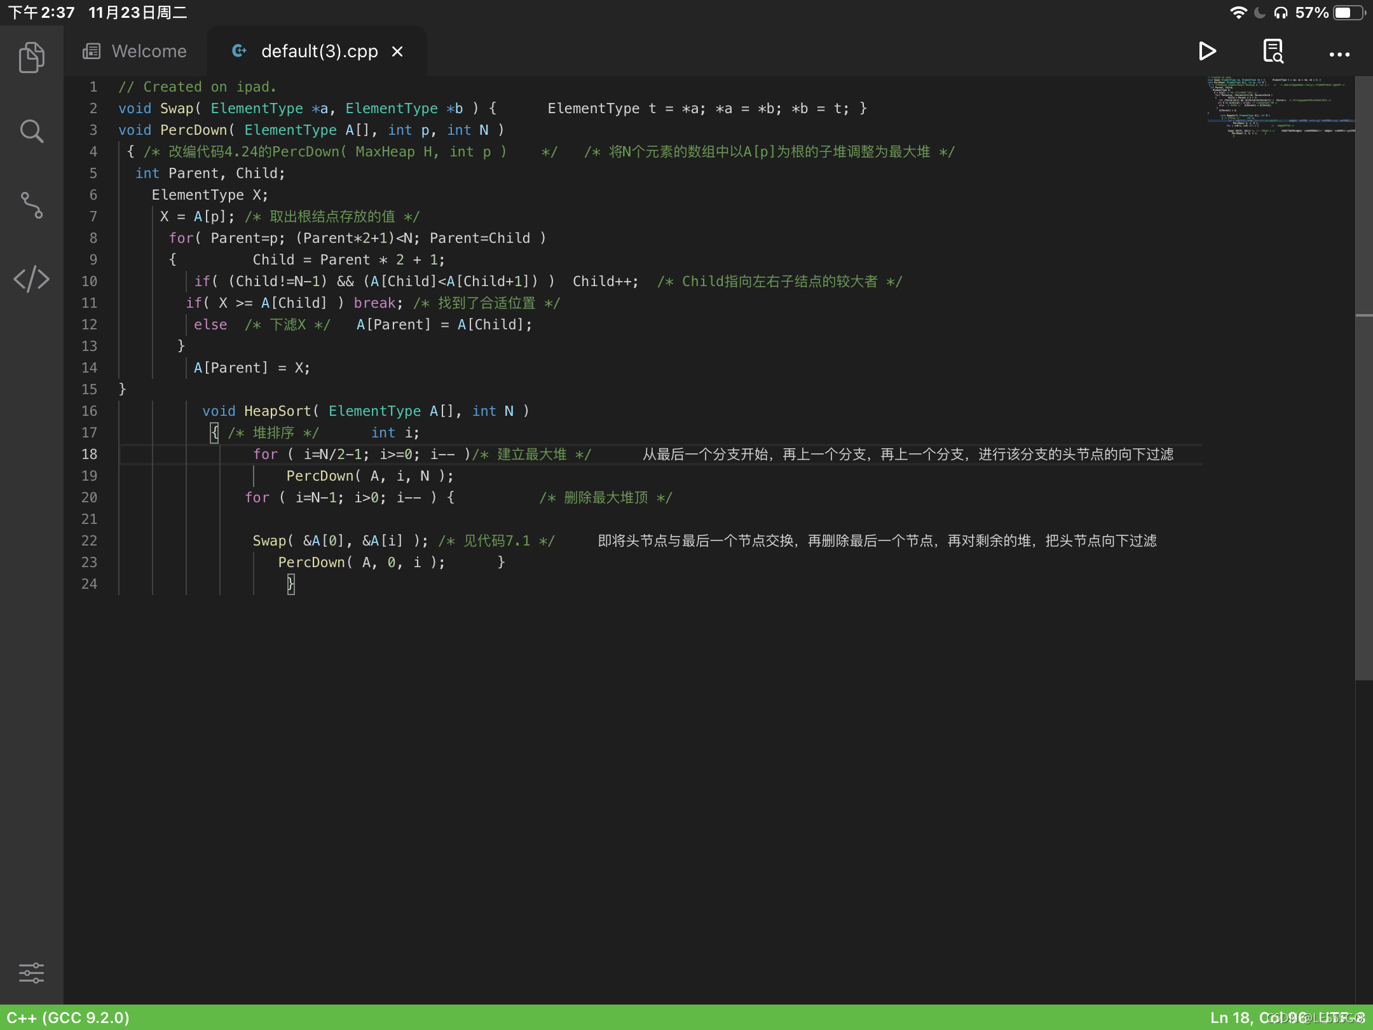This screenshot has height=1030, width=1373.
Task: Click 'A[Parent] = X;' on line 14
Action: pyautogui.click(x=252, y=368)
